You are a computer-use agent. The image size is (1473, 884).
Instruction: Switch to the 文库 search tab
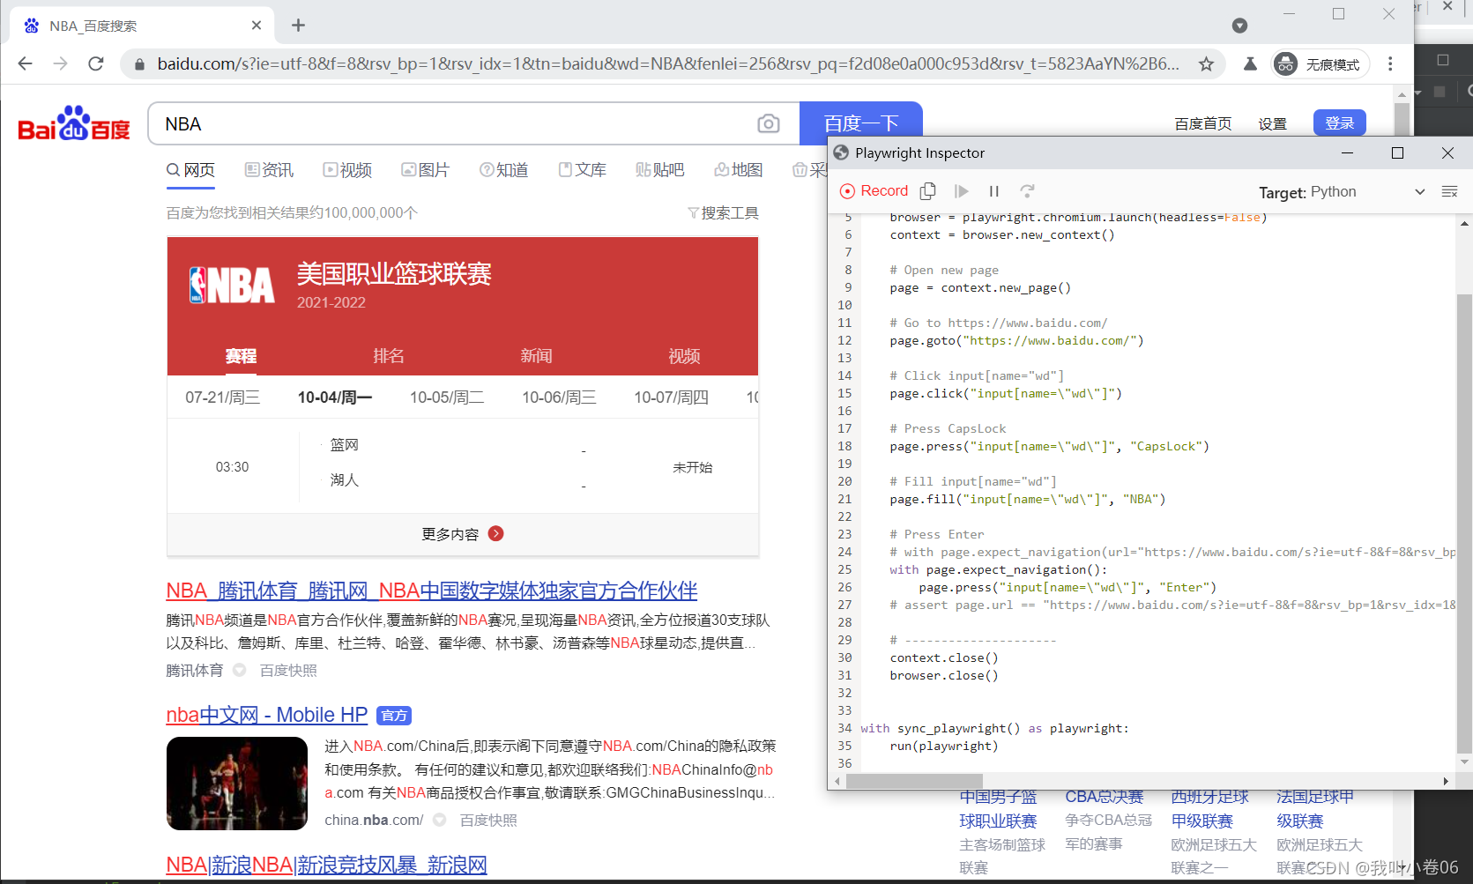point(582,170)
